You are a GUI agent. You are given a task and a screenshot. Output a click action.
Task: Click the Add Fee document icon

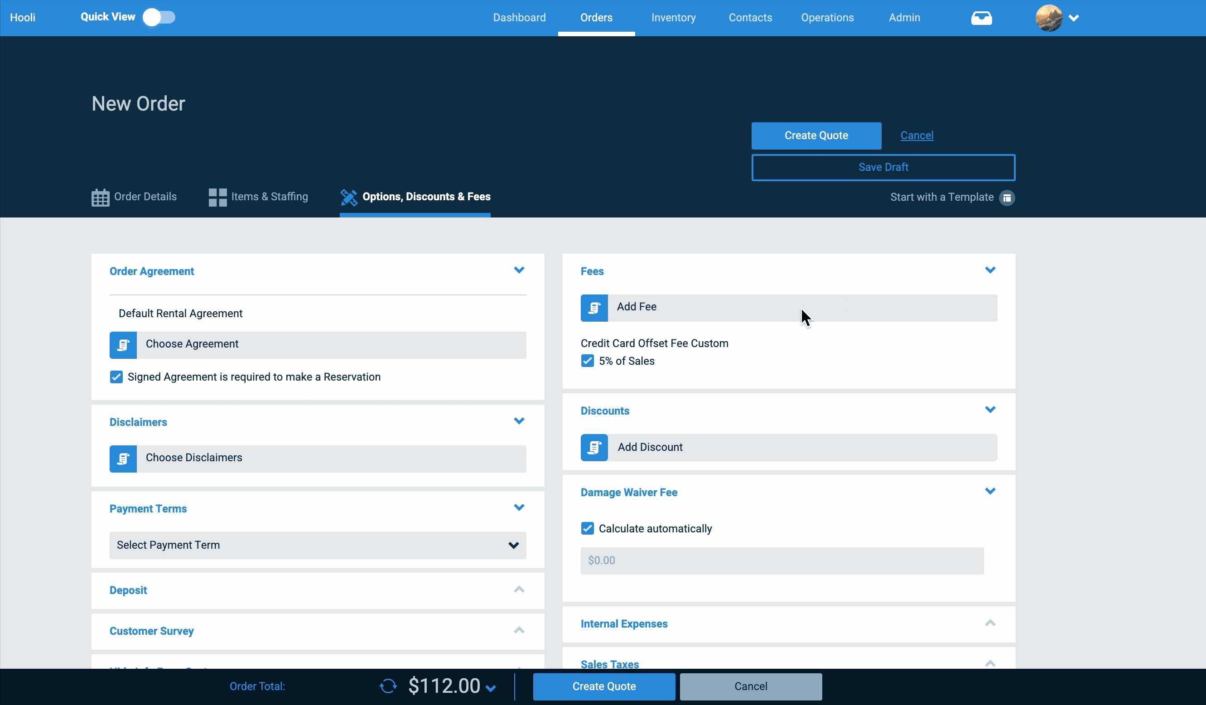coord(594,308)
